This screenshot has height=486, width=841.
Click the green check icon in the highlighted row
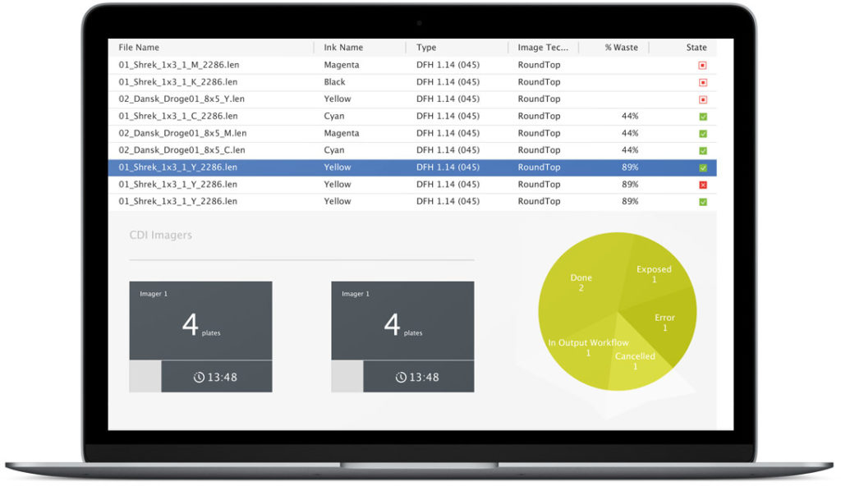(703, 168)
